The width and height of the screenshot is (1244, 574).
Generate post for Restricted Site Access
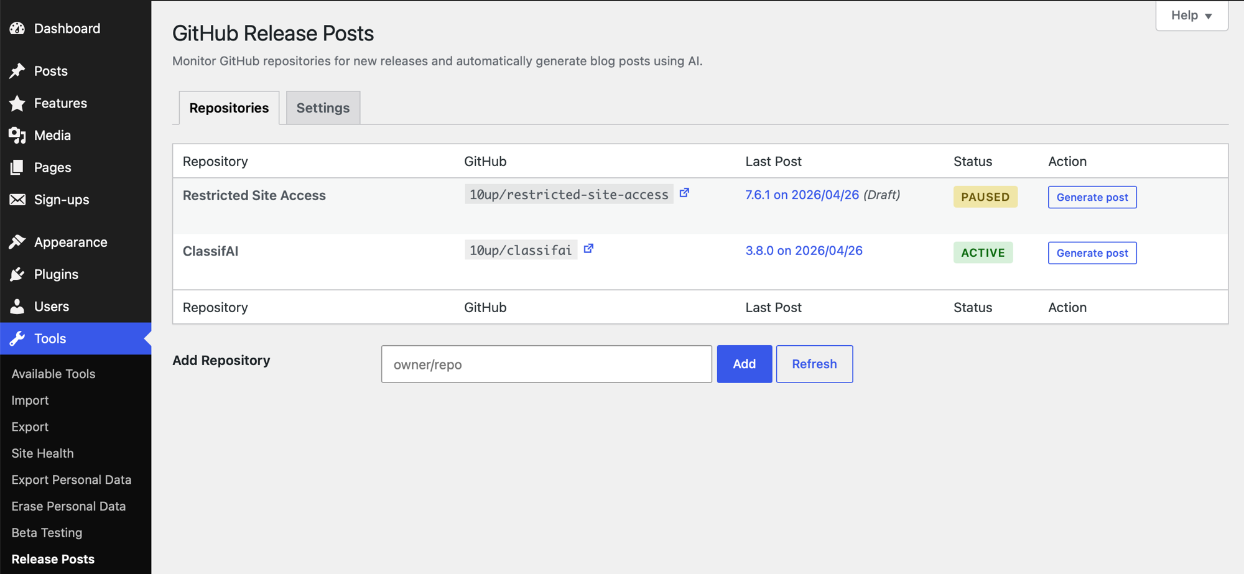click(x=1092, y=197)
